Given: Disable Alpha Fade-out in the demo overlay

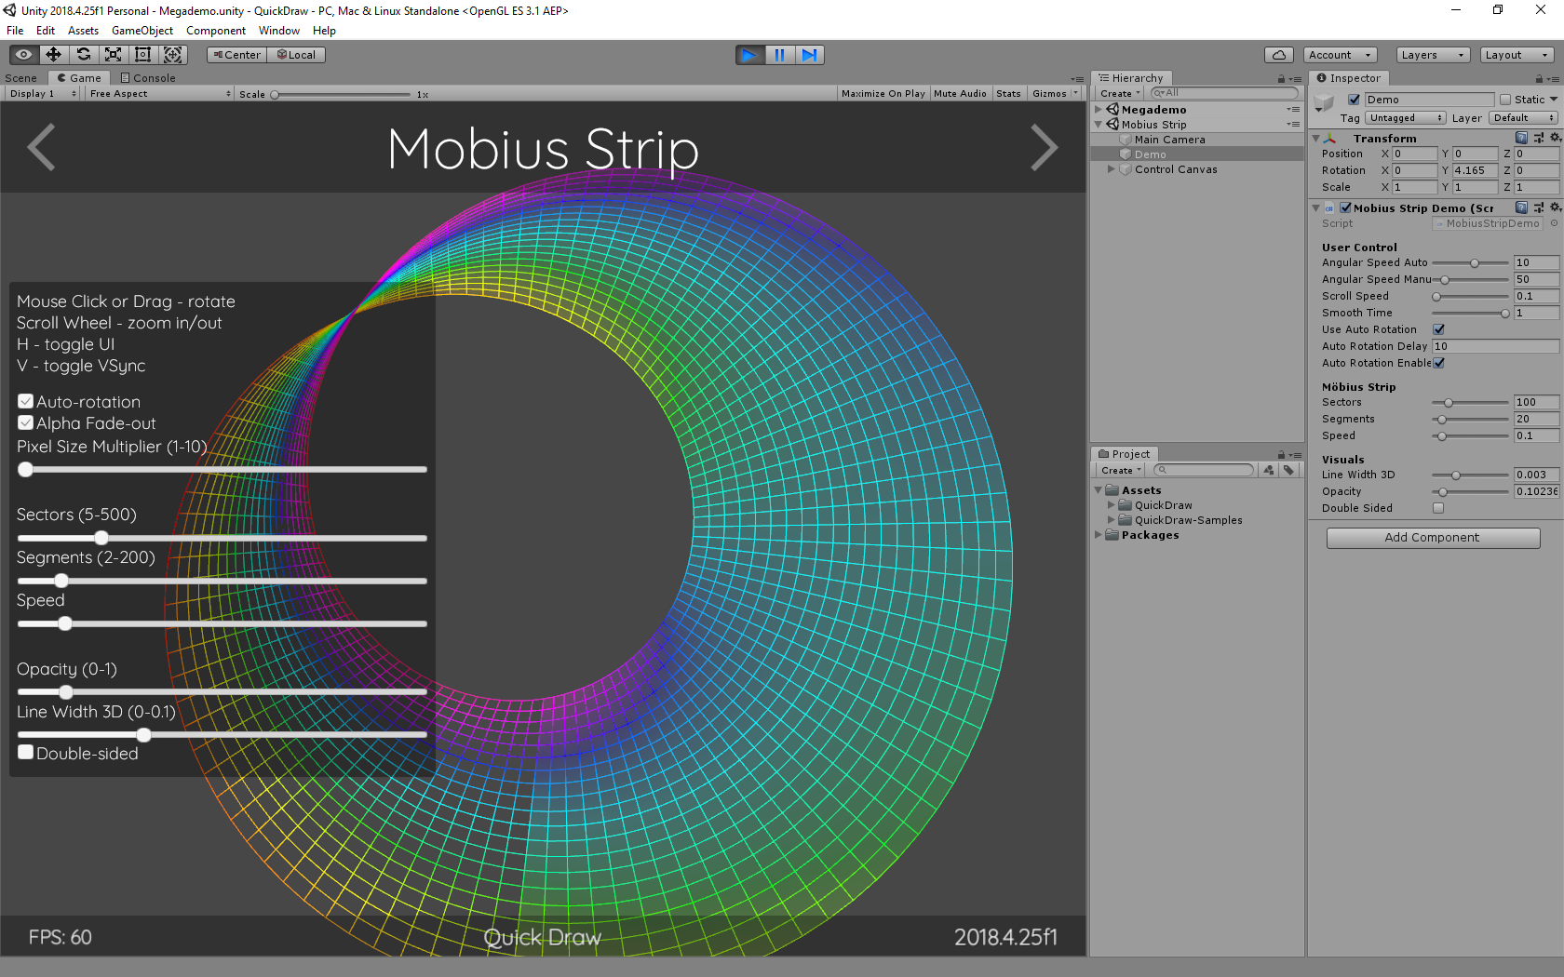Looking at the screenshot, I should [25, 422].
